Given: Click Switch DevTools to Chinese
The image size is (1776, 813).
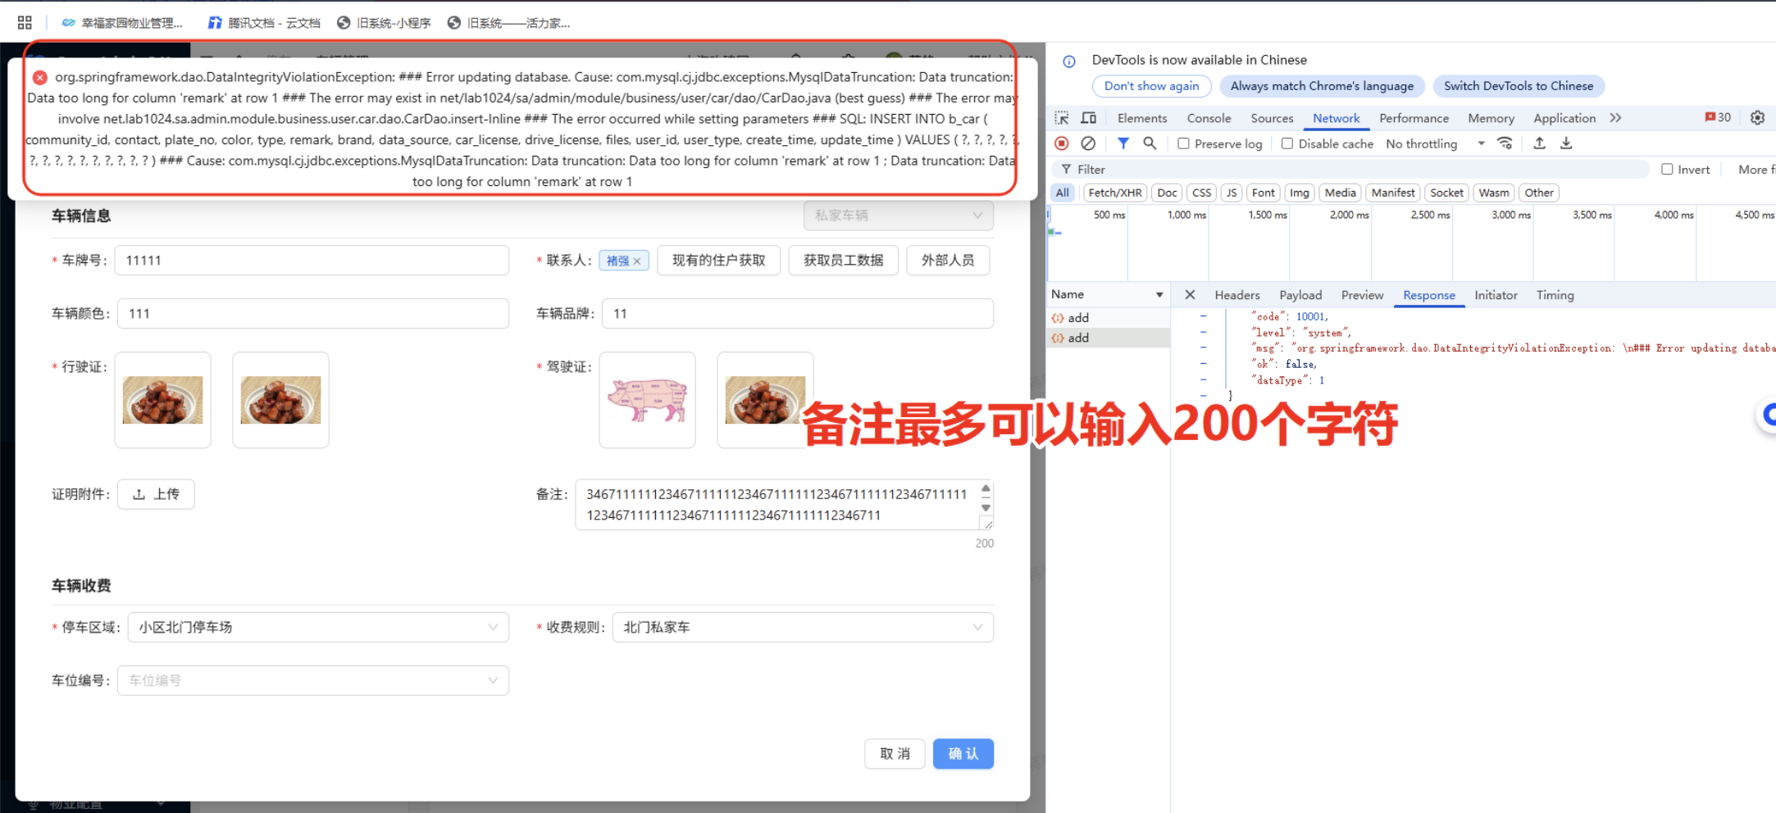Looking at the screenshot, I should point(1519,86).
